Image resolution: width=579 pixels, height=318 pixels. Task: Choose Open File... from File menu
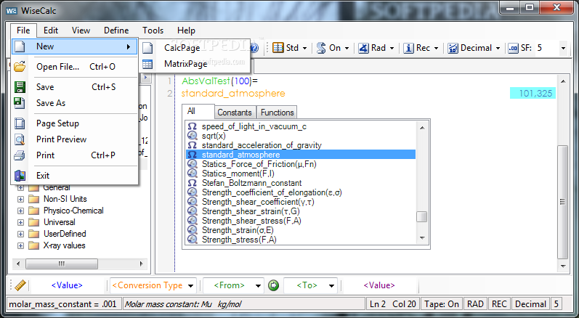75,67
